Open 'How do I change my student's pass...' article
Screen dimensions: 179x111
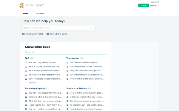(x=87, y=93)
